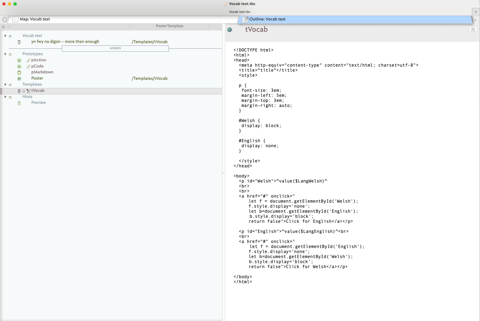Click the Map tab document icon
The width and height of the screenshot is (480, 321).
(15, 19)
